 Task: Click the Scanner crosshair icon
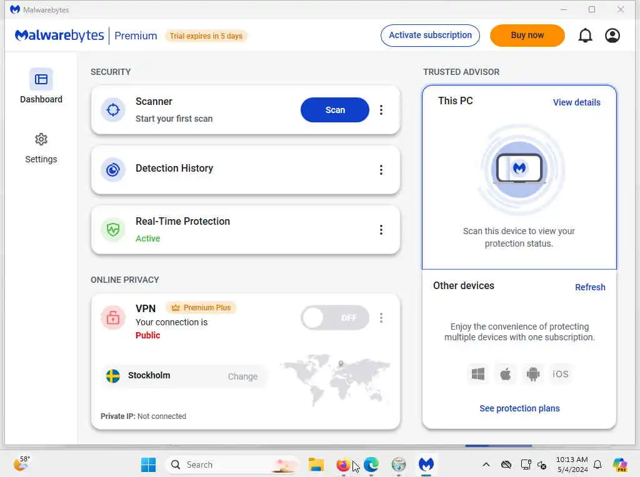point(113,110)
